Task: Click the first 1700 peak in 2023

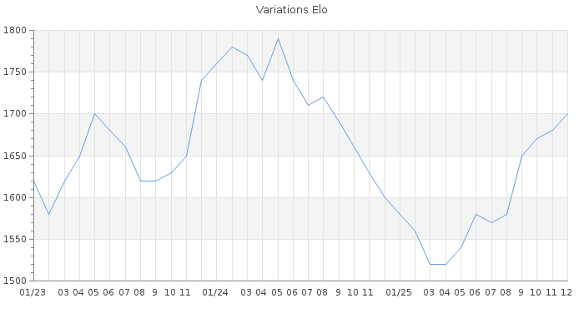Action: tap(94, 114)
